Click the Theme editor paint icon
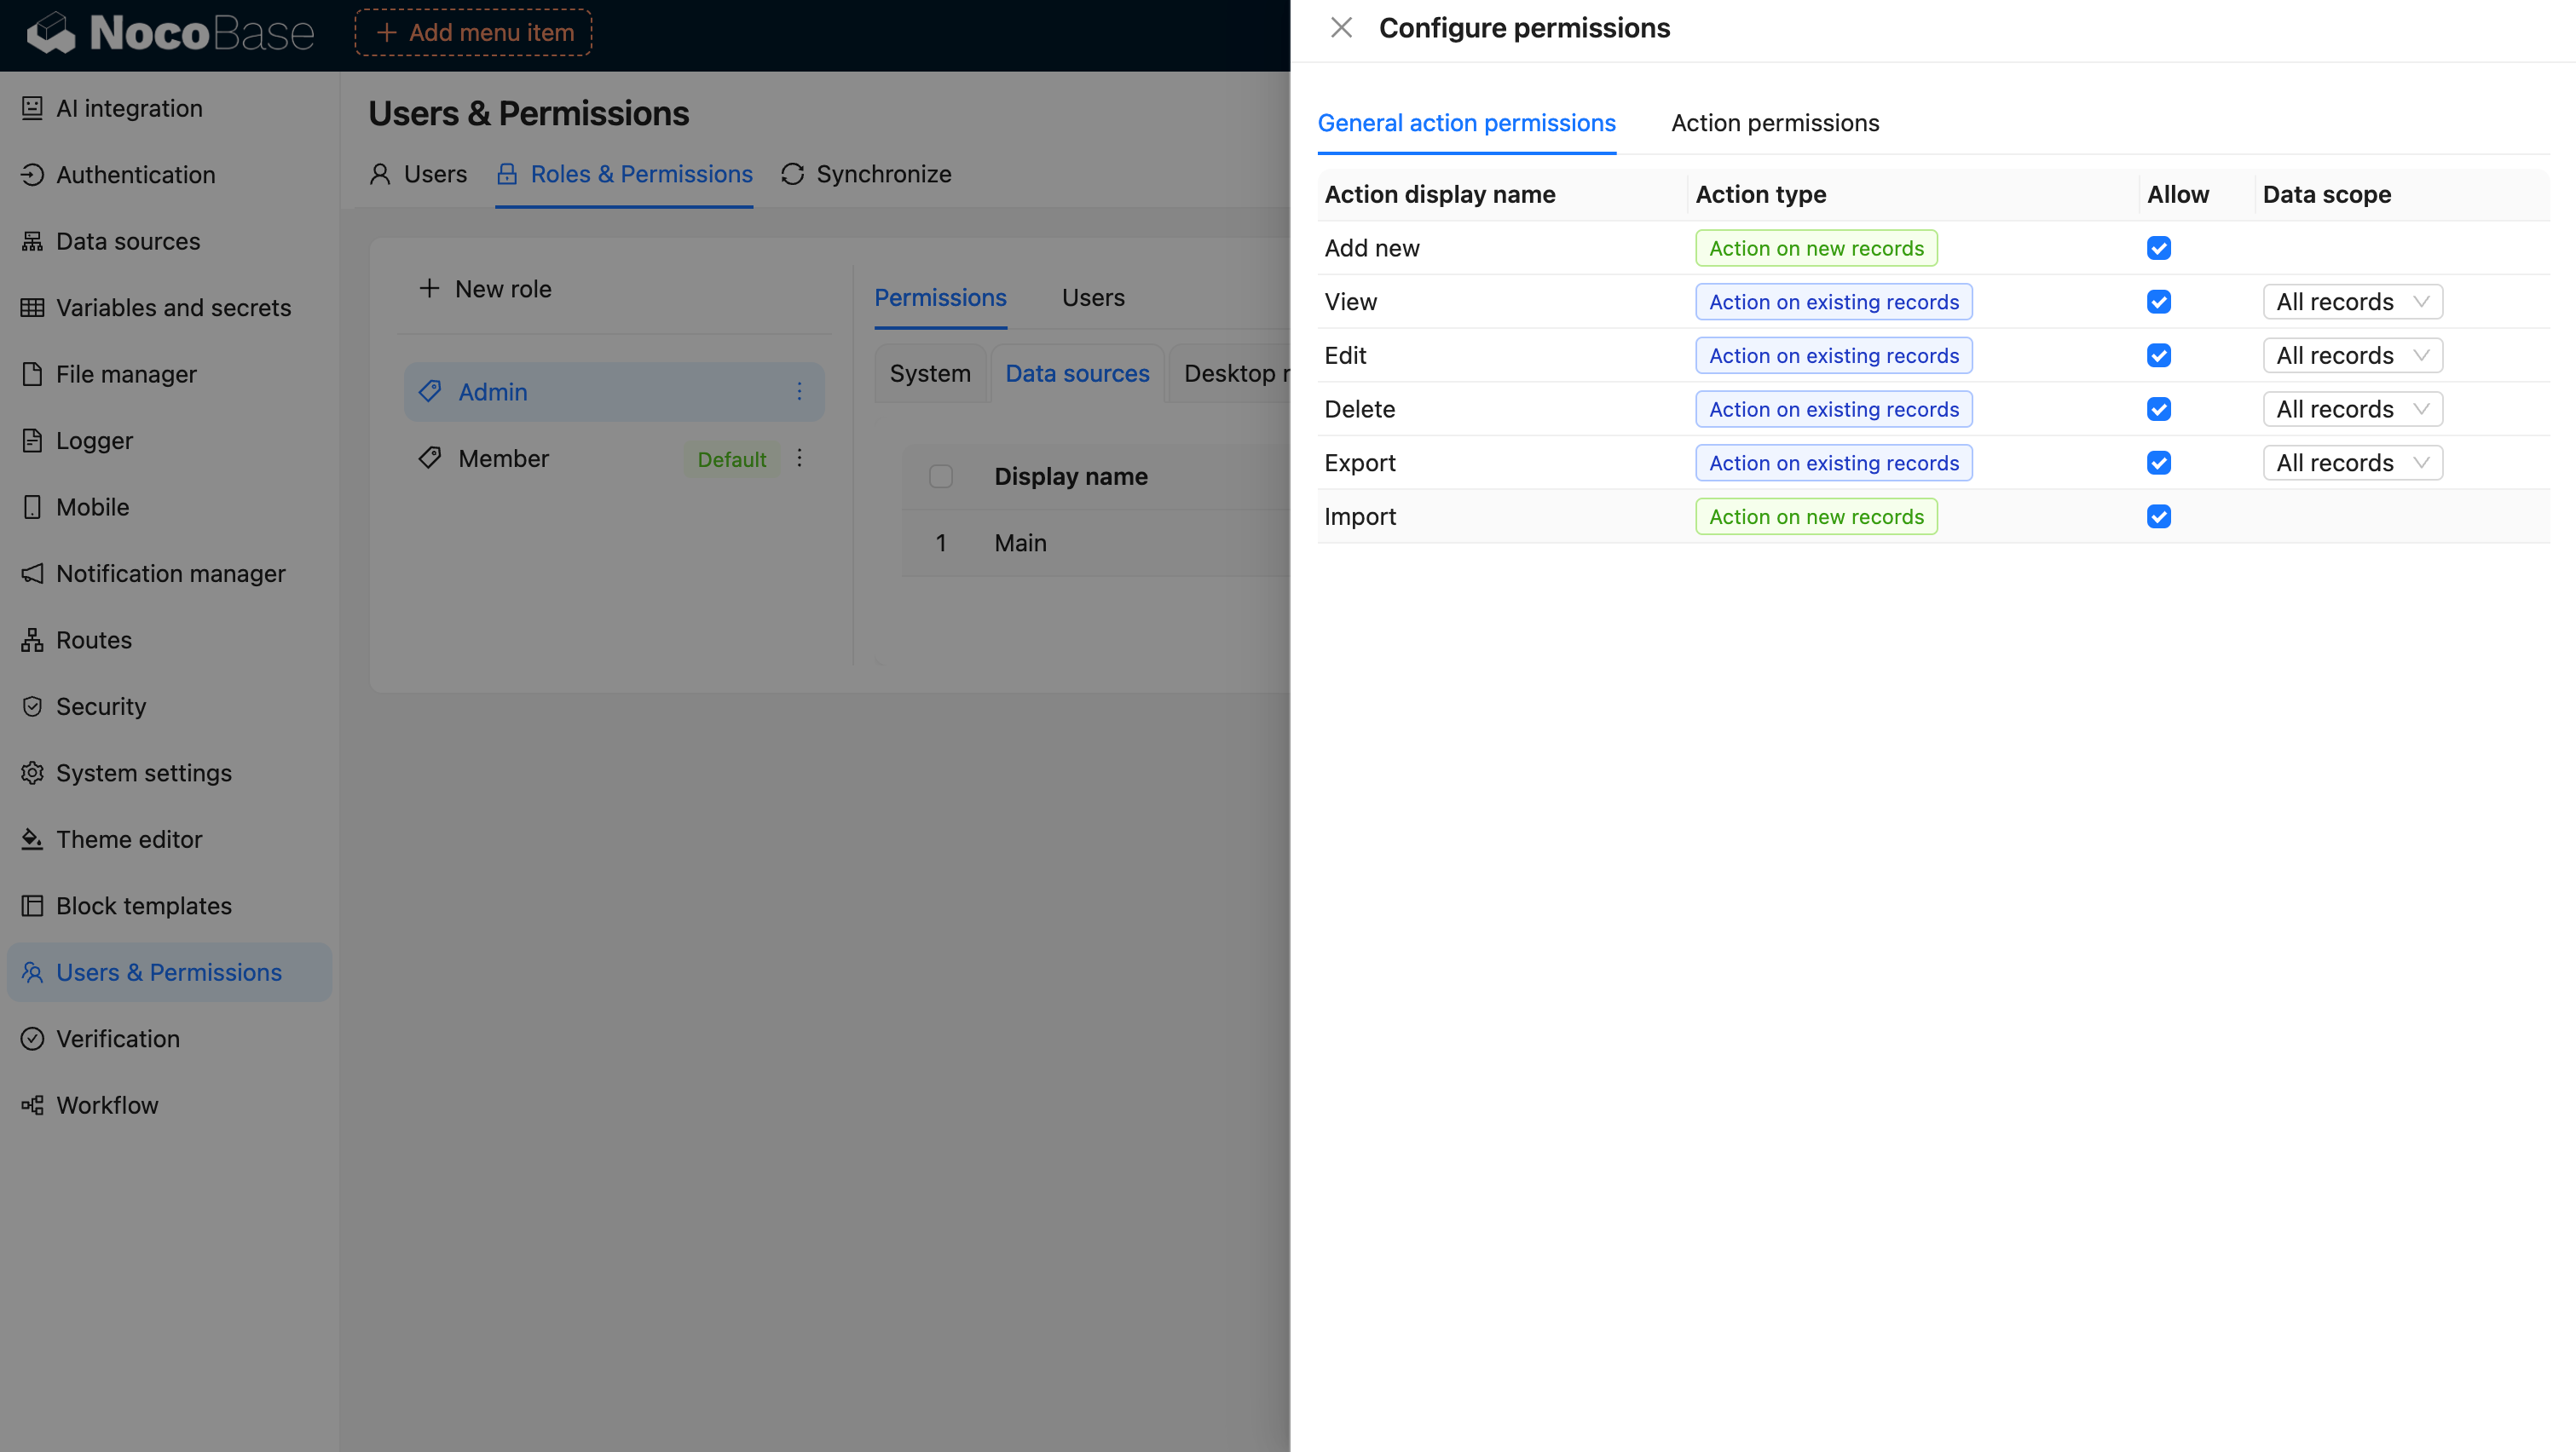The height and width of the screenshot is (1452, 2576). click(x=32, y=839)
